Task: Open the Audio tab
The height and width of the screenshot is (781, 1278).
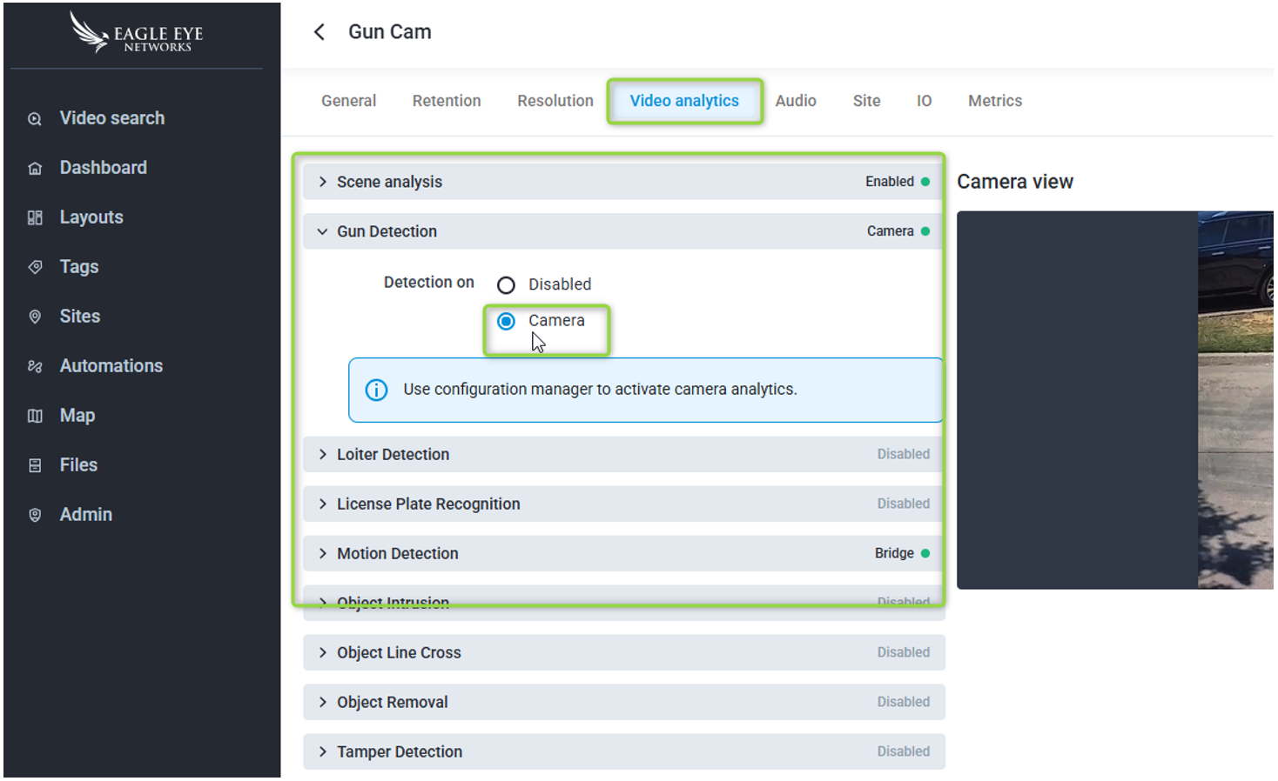Action: [795, 101]
